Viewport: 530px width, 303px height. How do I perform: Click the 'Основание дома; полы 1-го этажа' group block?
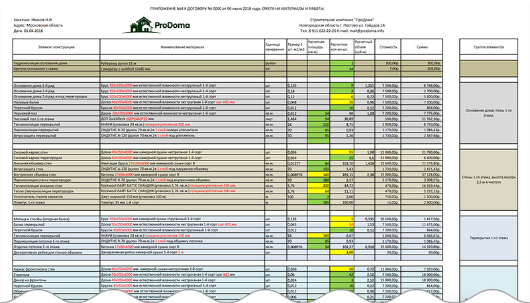pyautogui.click(x=488, y=113)
